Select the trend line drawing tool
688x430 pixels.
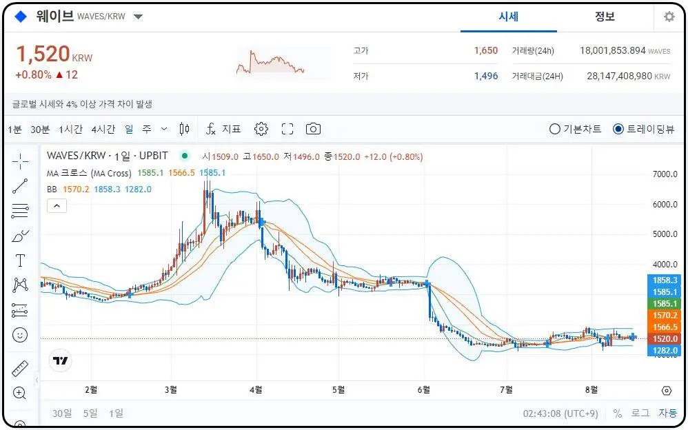(x=20, y=186)
